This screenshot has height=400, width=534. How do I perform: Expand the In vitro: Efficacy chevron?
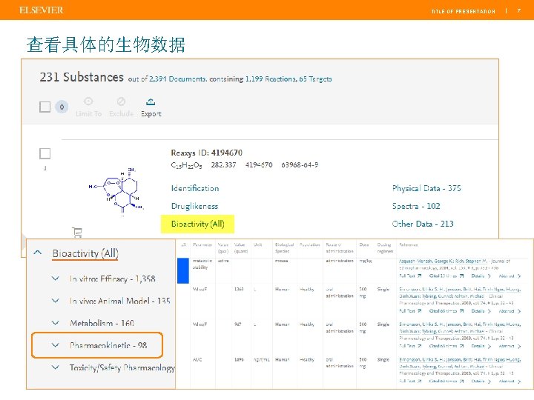coord(55,279)
